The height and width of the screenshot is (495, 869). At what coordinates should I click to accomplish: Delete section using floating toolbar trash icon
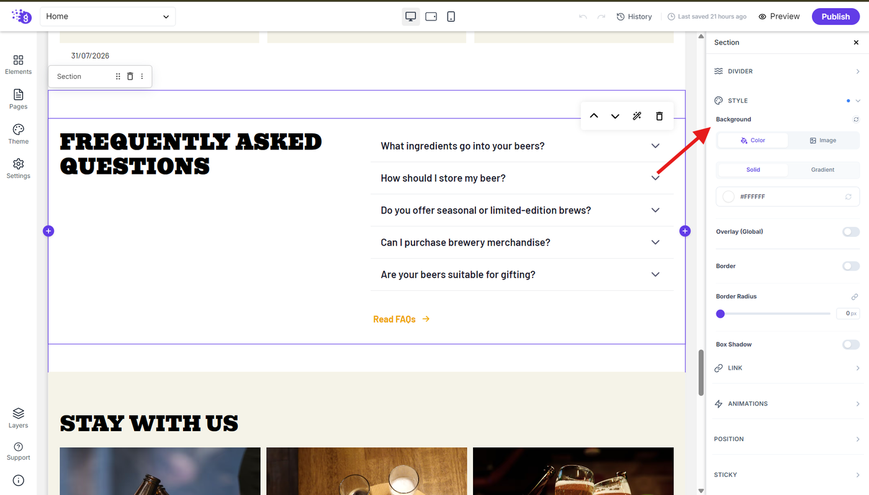659,116
